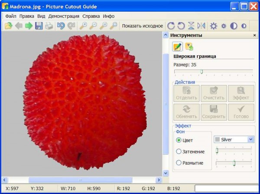Select the Размытие radio option

[179, 163]
